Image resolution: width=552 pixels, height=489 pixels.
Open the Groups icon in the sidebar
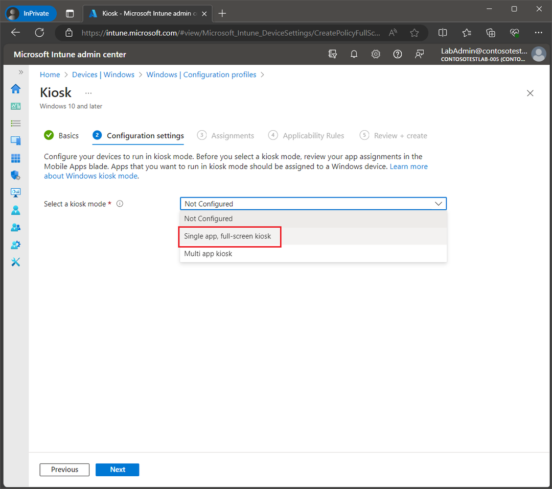(15, 227)
